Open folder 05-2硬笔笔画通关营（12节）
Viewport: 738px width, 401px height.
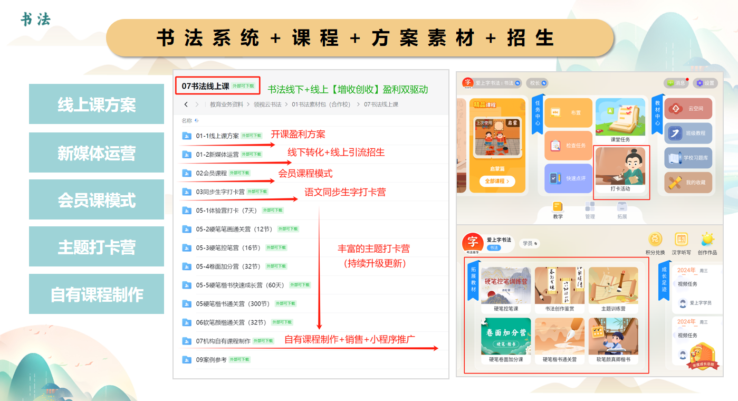[234, 229]
